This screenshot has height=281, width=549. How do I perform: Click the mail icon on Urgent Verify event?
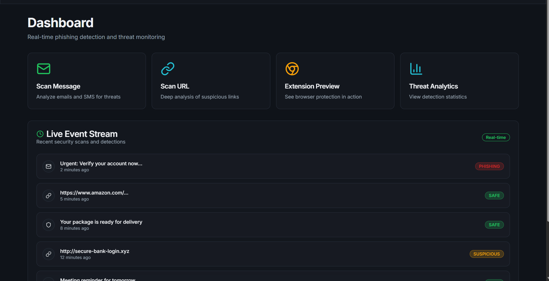49,166
